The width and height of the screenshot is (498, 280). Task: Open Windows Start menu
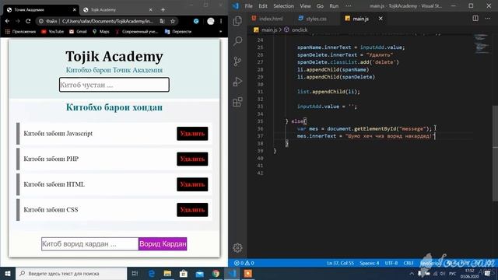pyautogui.click(x=8, y=273)
